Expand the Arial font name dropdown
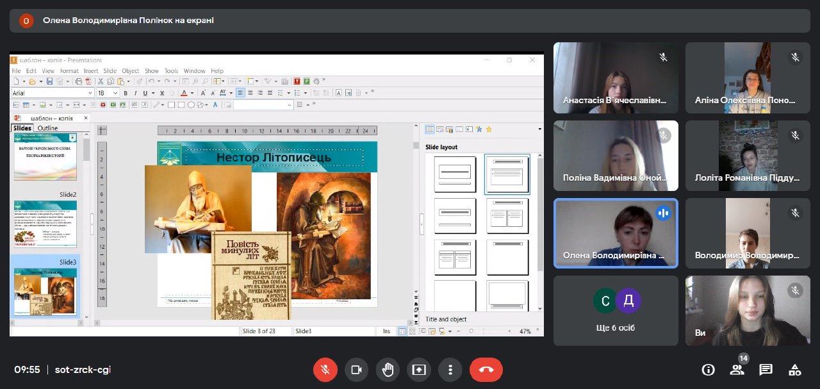 pyautogui.click(x=90, y=93)
